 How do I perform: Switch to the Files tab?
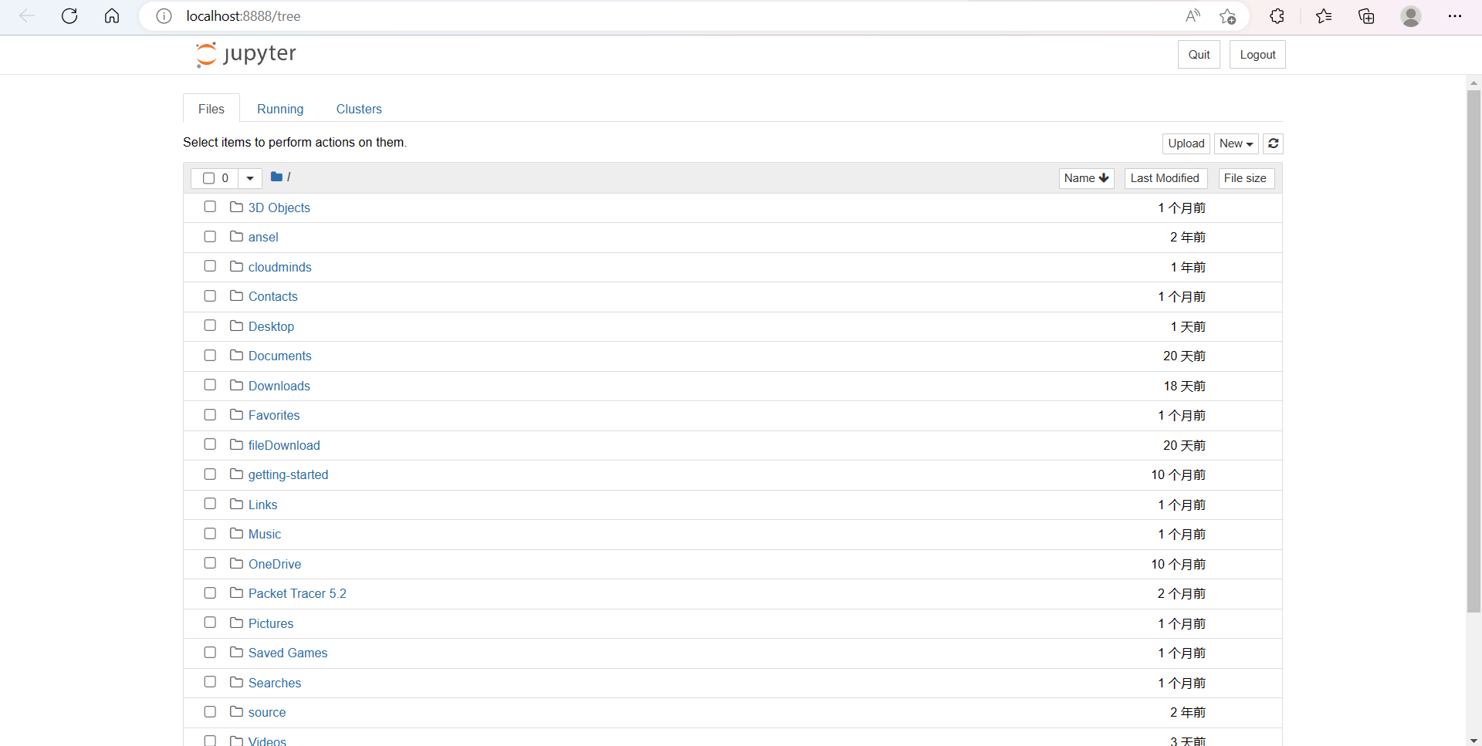(x=211, y=109)
